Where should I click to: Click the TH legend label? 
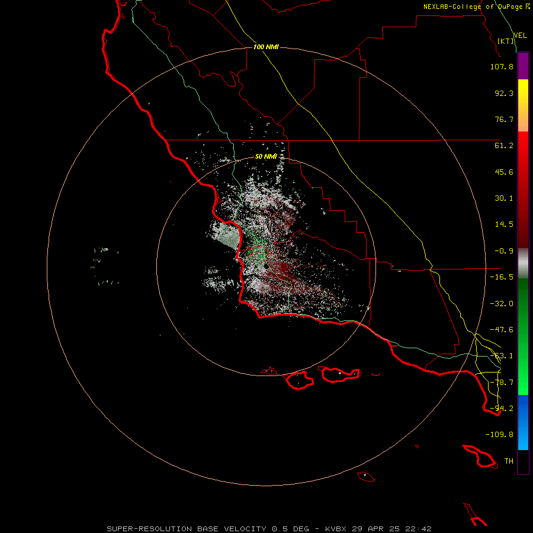(x=509, y=461)
